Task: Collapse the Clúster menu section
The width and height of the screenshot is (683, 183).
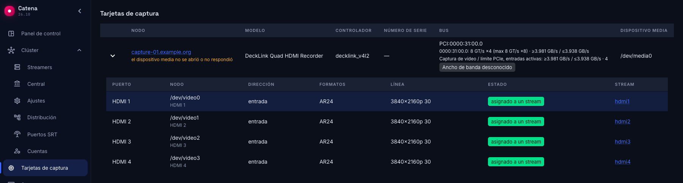Action: (x=79, y=50)
